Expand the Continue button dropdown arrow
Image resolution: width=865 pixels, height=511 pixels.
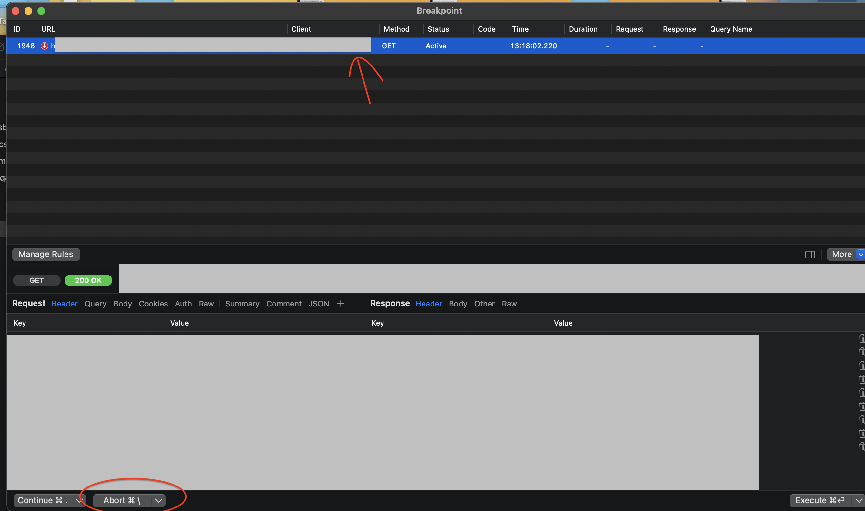(x=79, y=500)
